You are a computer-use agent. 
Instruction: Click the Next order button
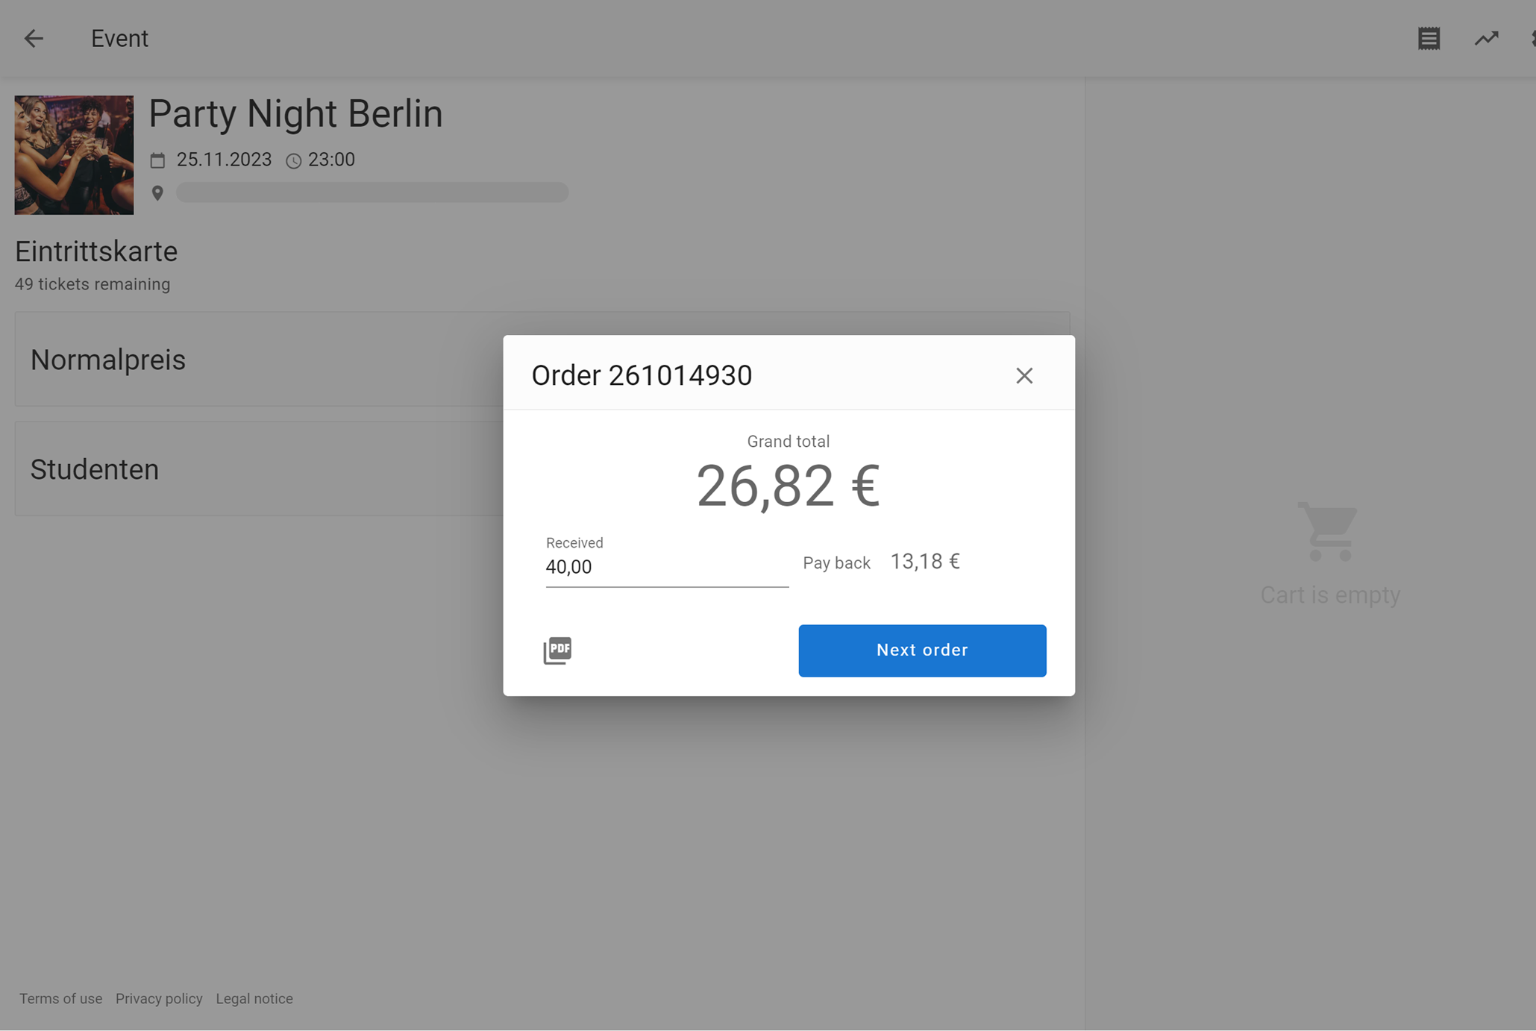tap(922, 651)
